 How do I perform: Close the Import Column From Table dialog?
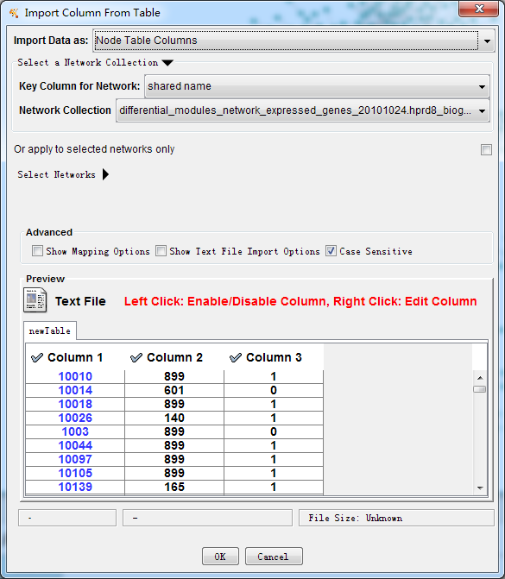point(479,9)
